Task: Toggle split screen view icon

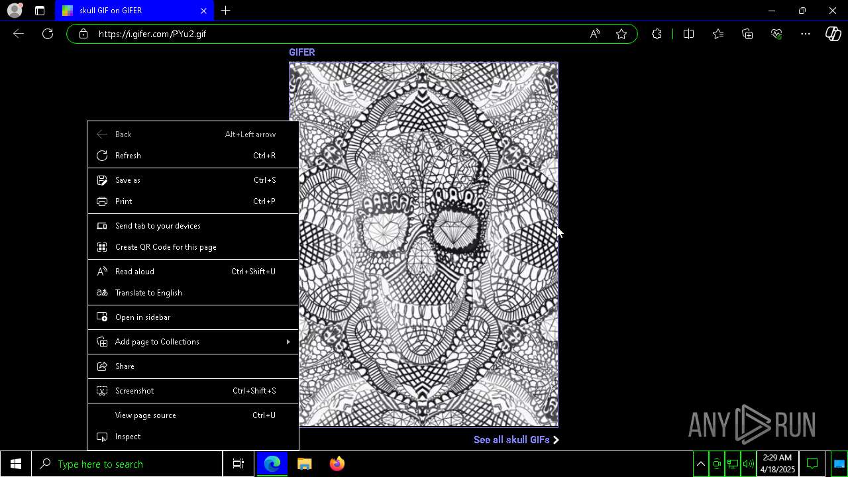Action: 688,34
